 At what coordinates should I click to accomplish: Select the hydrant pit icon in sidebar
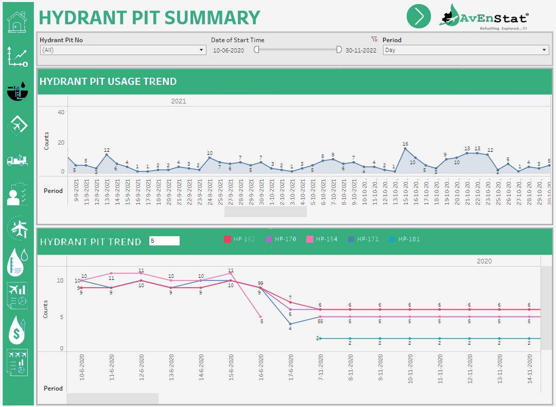click(x=17, y=91)
